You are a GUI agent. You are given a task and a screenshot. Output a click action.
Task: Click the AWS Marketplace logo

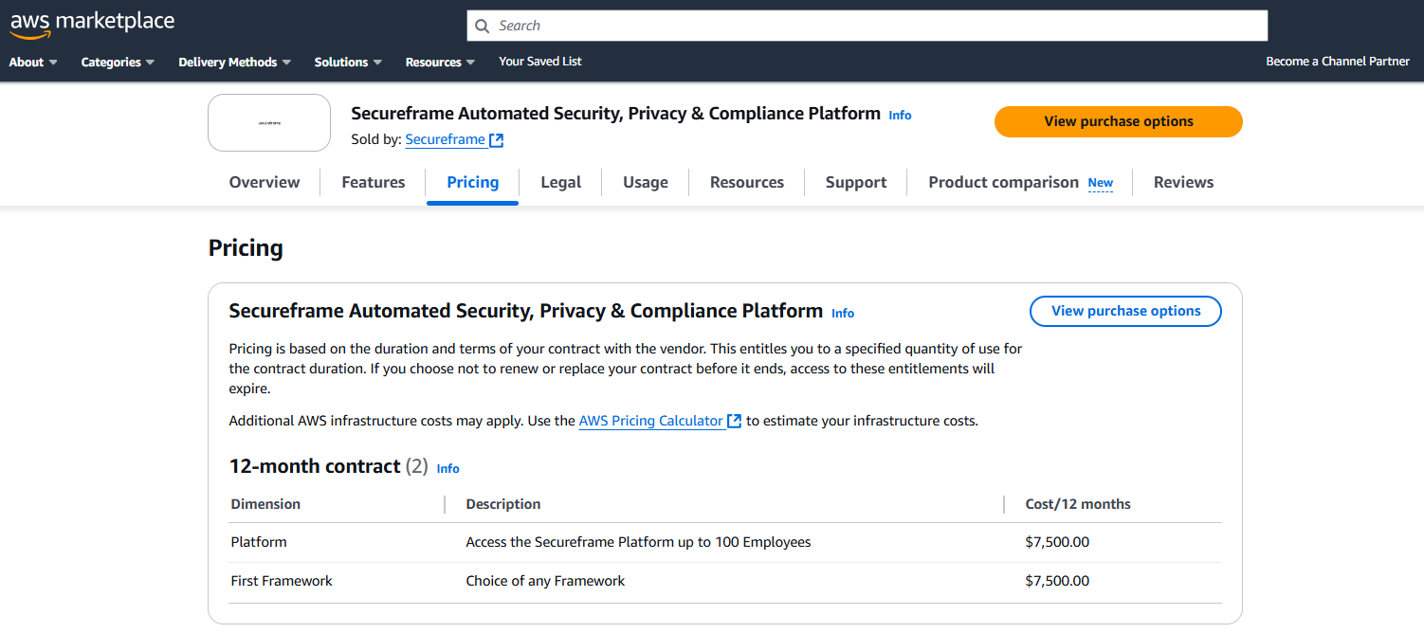92,25
